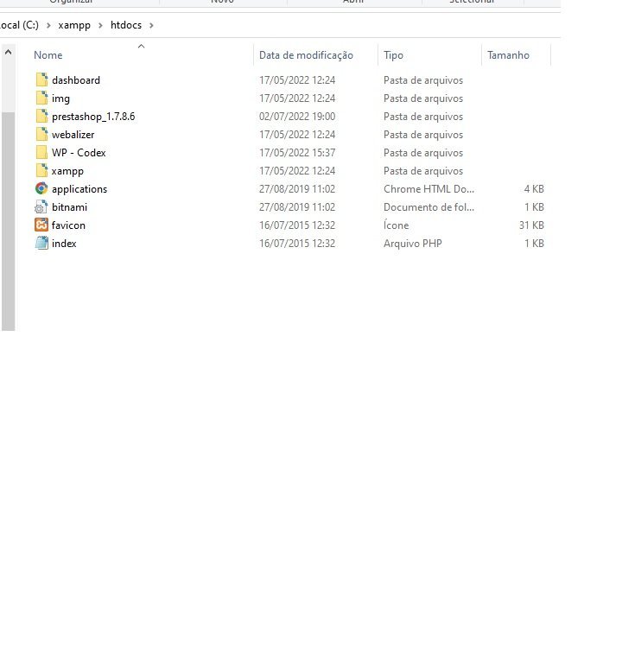This screenshot has width=622, height=666.
Task: Select the xampp folder icon in list
Action: (41, 171)
